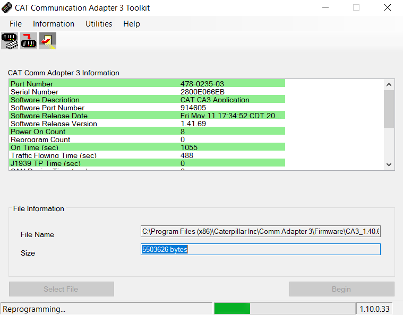Click the reprogram adapter toolbar icon

tap(29, 41)
